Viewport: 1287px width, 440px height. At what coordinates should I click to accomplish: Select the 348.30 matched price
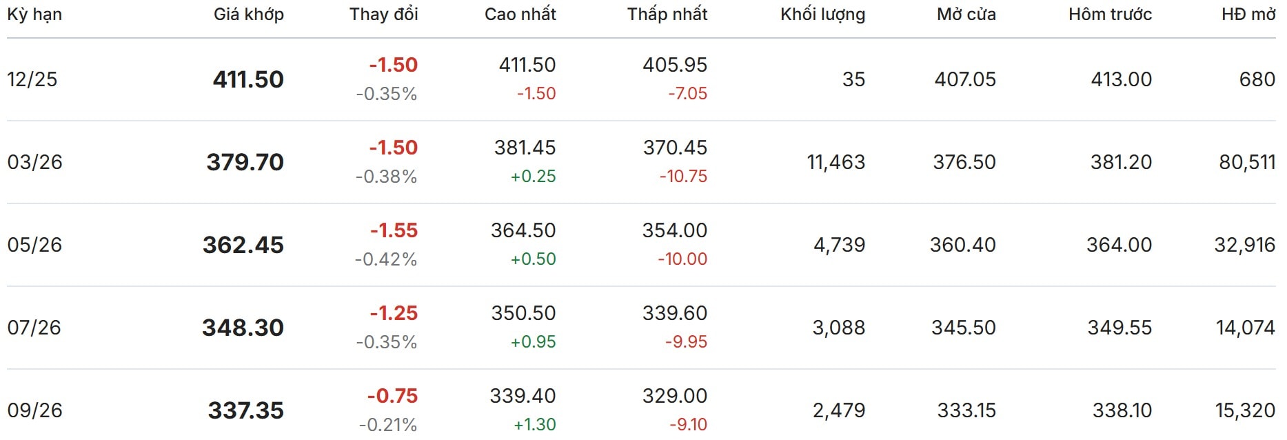pos(243,328)
